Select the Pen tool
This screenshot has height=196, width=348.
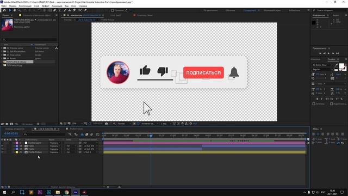coord(54,10)
